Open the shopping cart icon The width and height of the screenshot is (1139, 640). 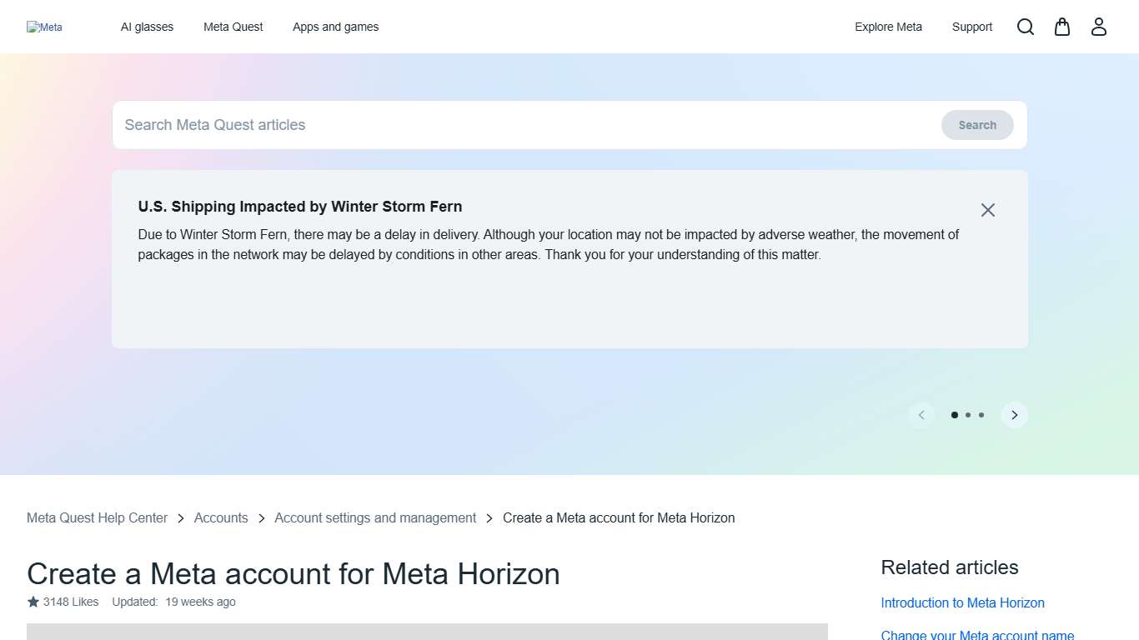[1061, 27]
